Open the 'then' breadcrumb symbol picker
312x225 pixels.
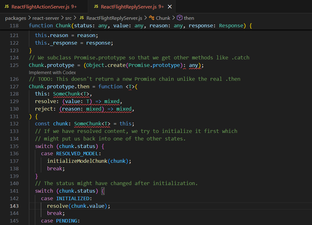[189, 18]
